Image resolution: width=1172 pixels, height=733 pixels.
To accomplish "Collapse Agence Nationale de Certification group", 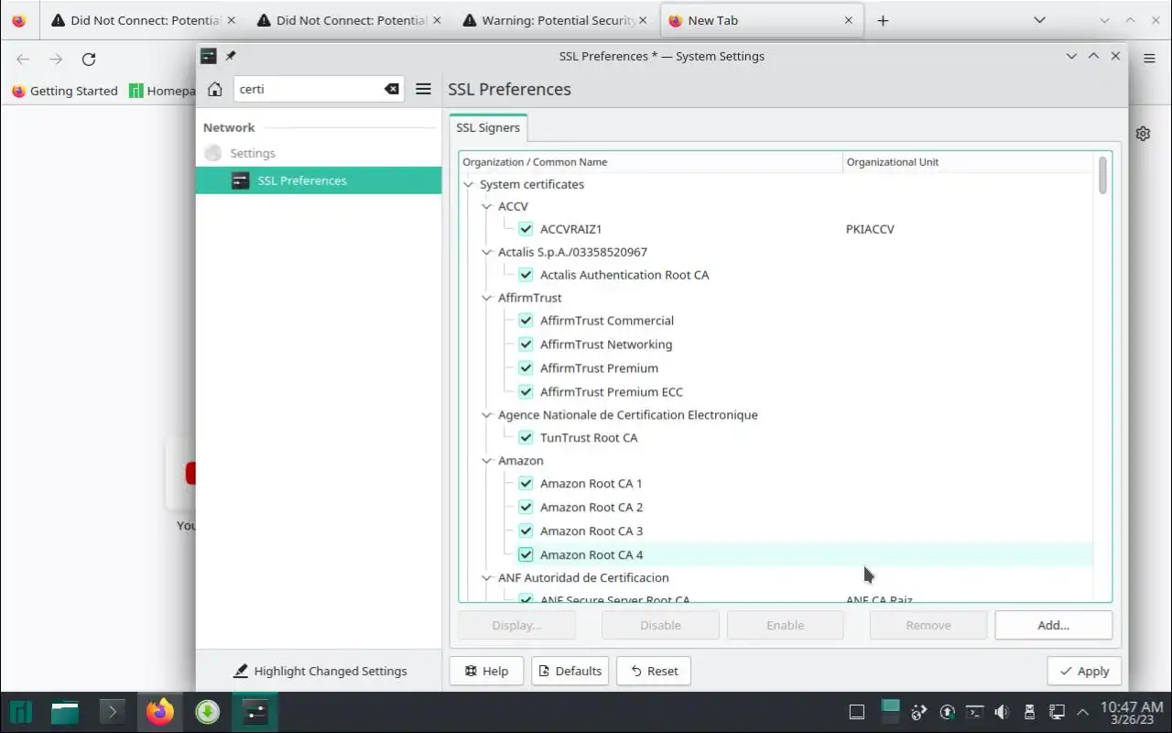I will coord(486,415).
